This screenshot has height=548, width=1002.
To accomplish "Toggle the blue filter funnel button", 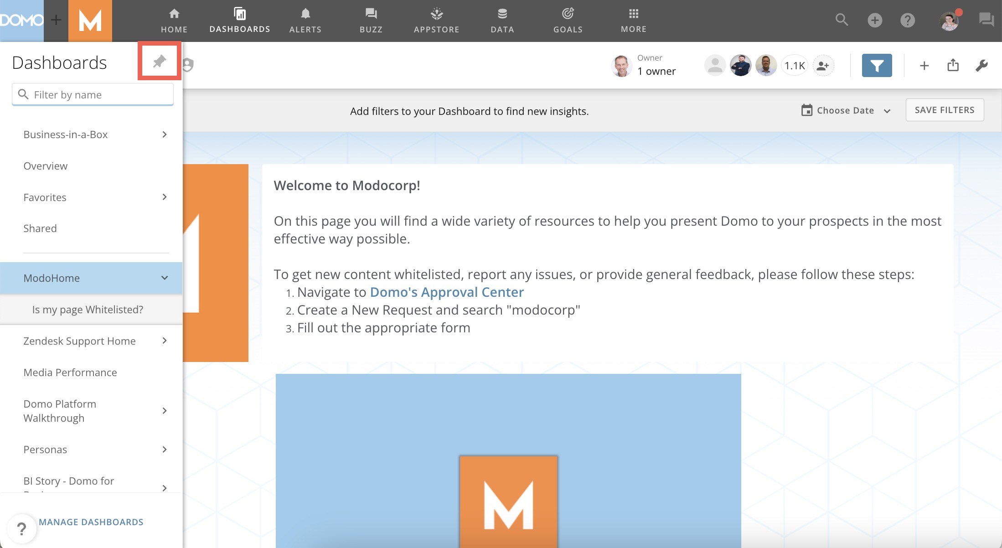I will tap(877, 66).
